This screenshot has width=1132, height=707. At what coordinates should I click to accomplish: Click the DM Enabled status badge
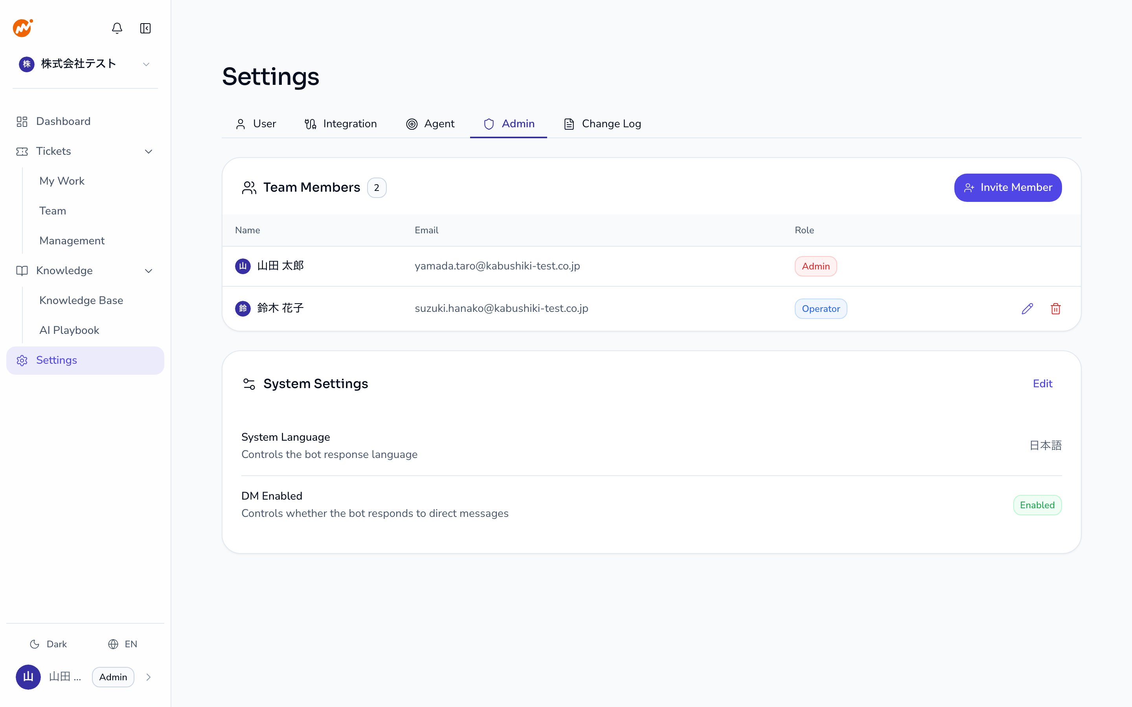click(1037, 505)
